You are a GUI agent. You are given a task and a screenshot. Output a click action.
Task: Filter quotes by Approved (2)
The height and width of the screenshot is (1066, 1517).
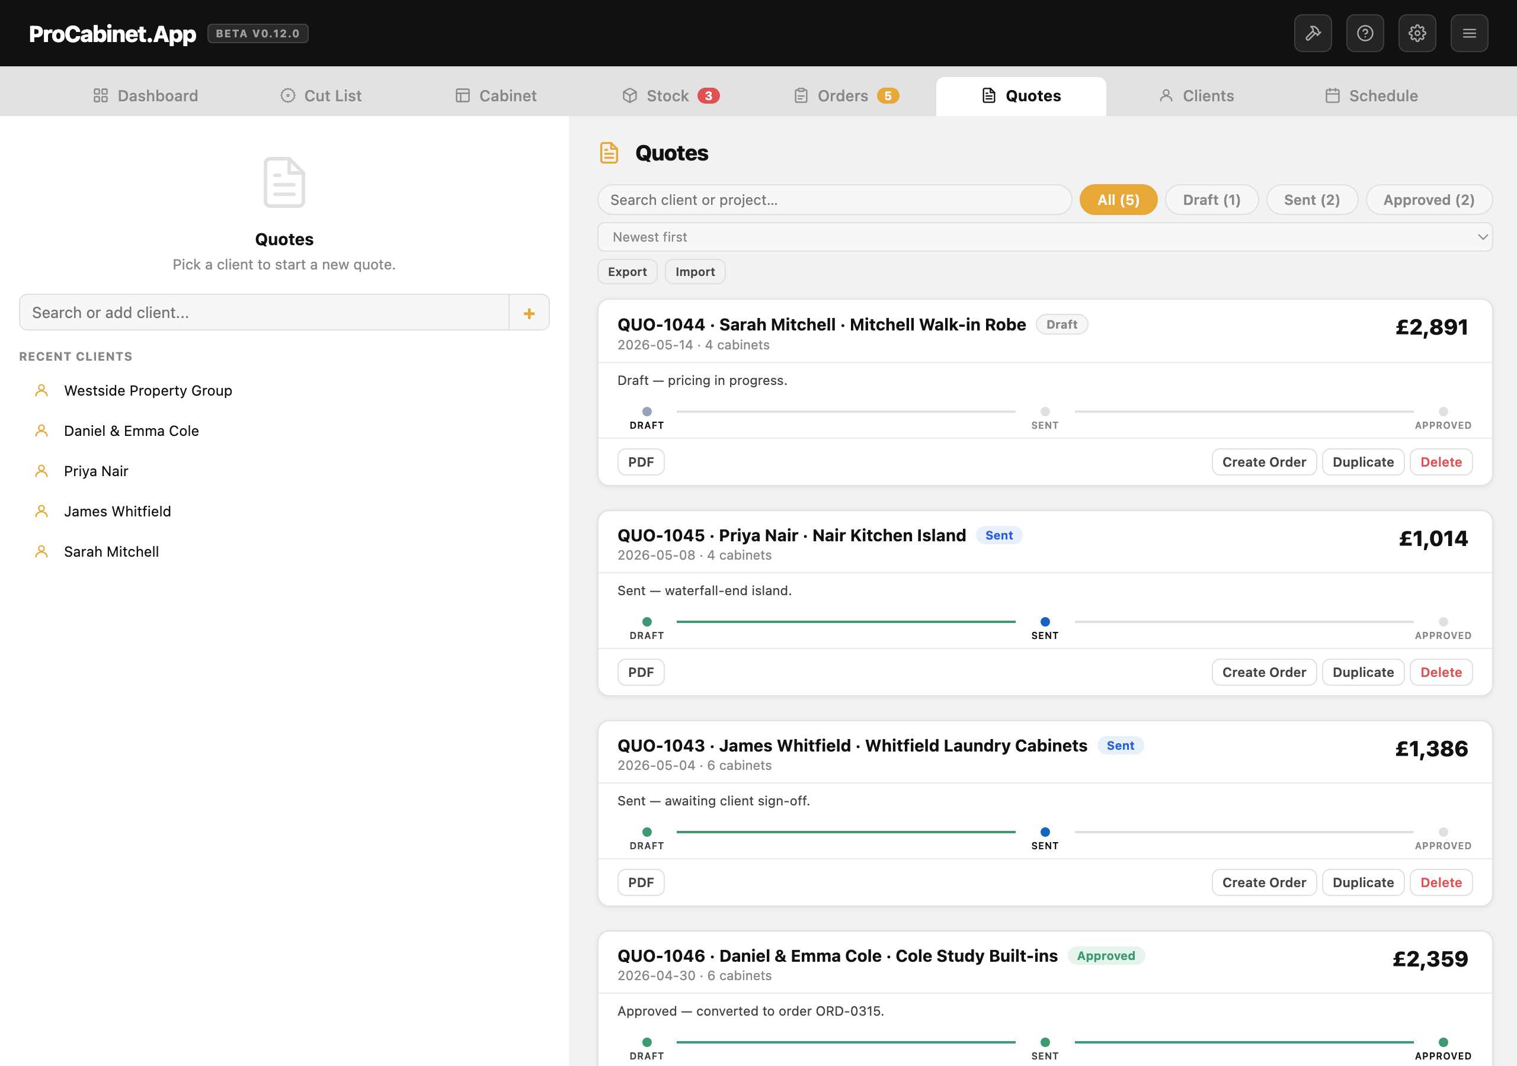pyautogui.click(x=1429, y=200)
